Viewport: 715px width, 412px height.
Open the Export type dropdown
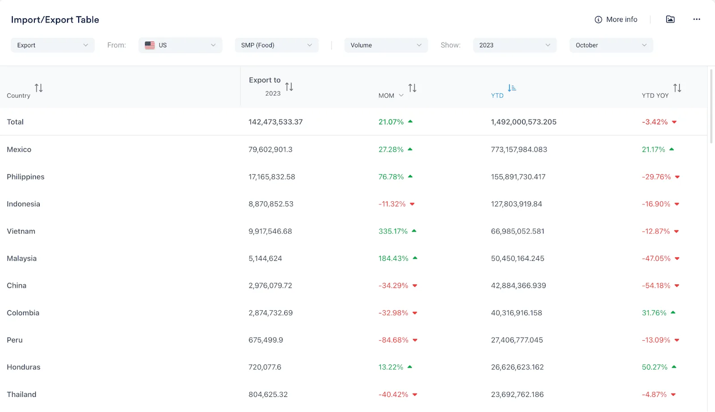coord(53,45)
